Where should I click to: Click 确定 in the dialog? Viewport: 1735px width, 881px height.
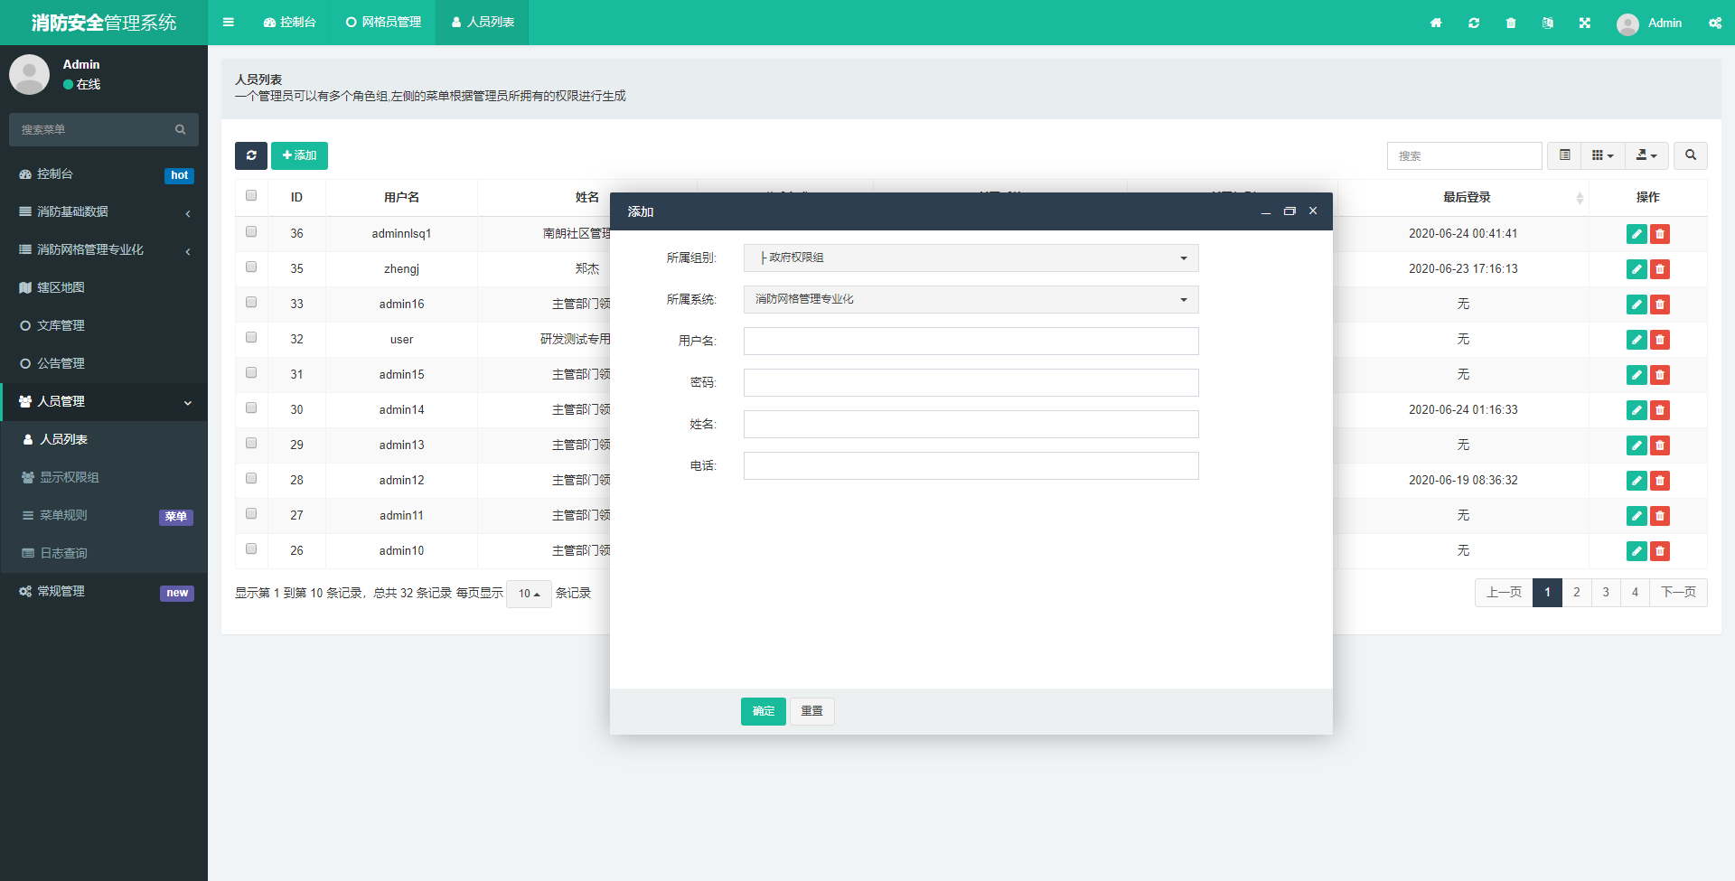(x=764, y=711)
